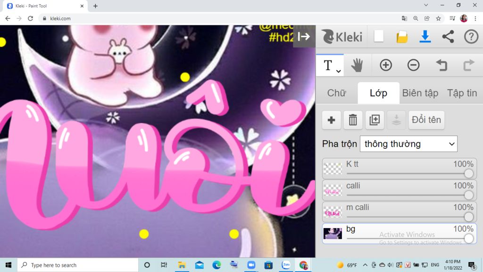Reload the kleki.com page
This screenshot has width=483, height=272.
tap(30, 18)
